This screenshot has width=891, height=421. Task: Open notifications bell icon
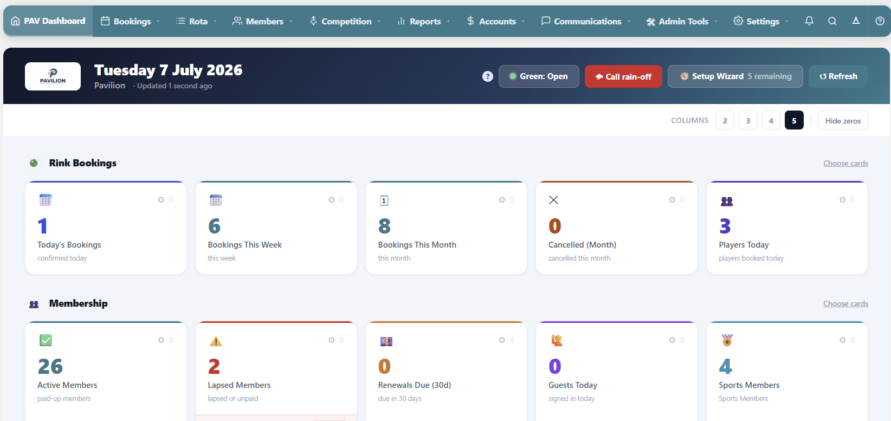(809, 21)
